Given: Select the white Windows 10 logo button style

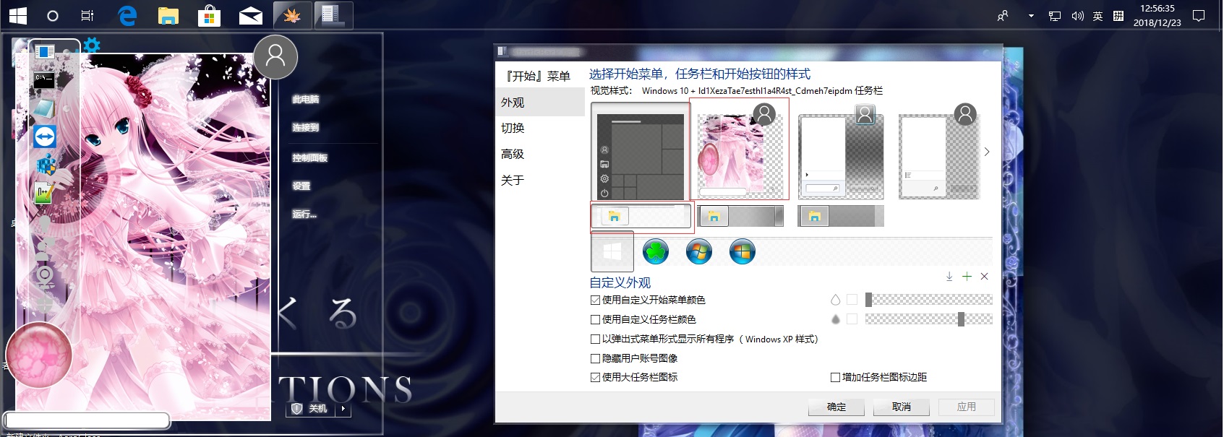Looking at the screenshot, I should (x=612, y=251).
